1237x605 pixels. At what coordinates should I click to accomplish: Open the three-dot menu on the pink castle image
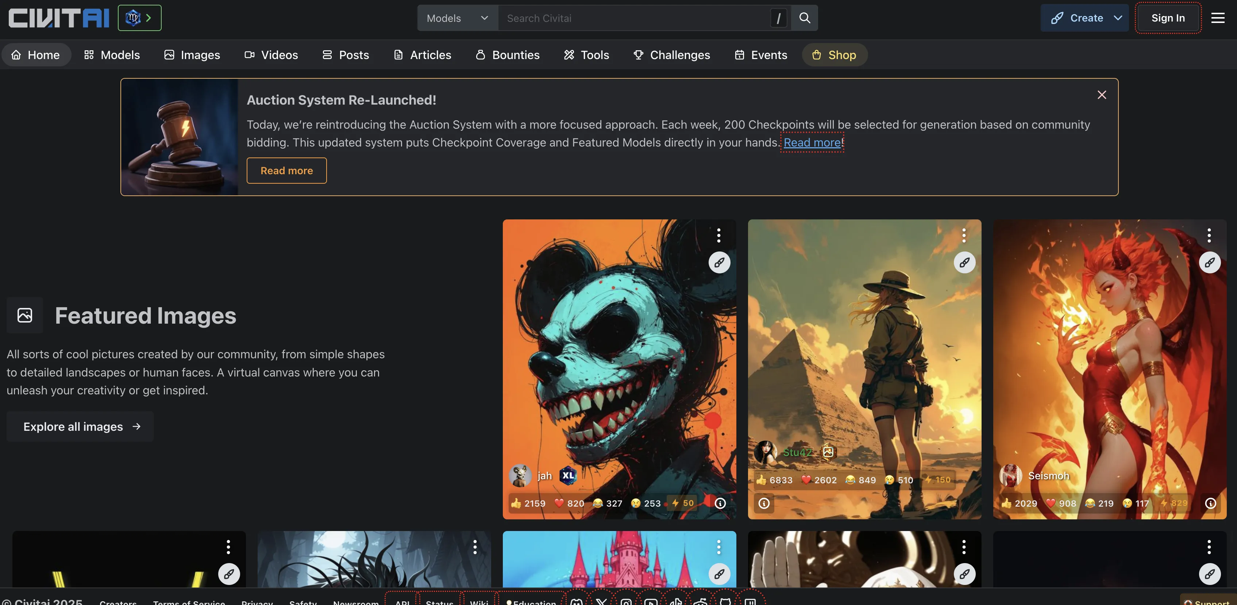[x=718, y=546]
